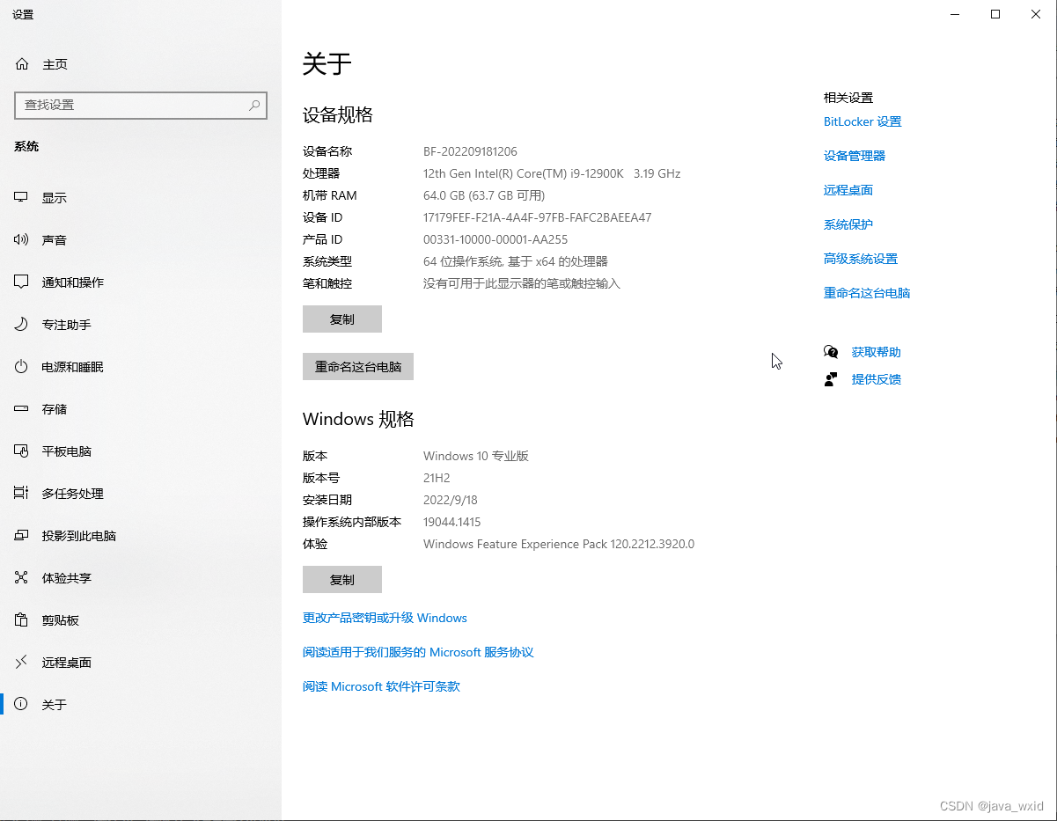This screenshot has height=821, width=1057.
Task: Click the 关于 info circle icon
Action: pos(22,705)
